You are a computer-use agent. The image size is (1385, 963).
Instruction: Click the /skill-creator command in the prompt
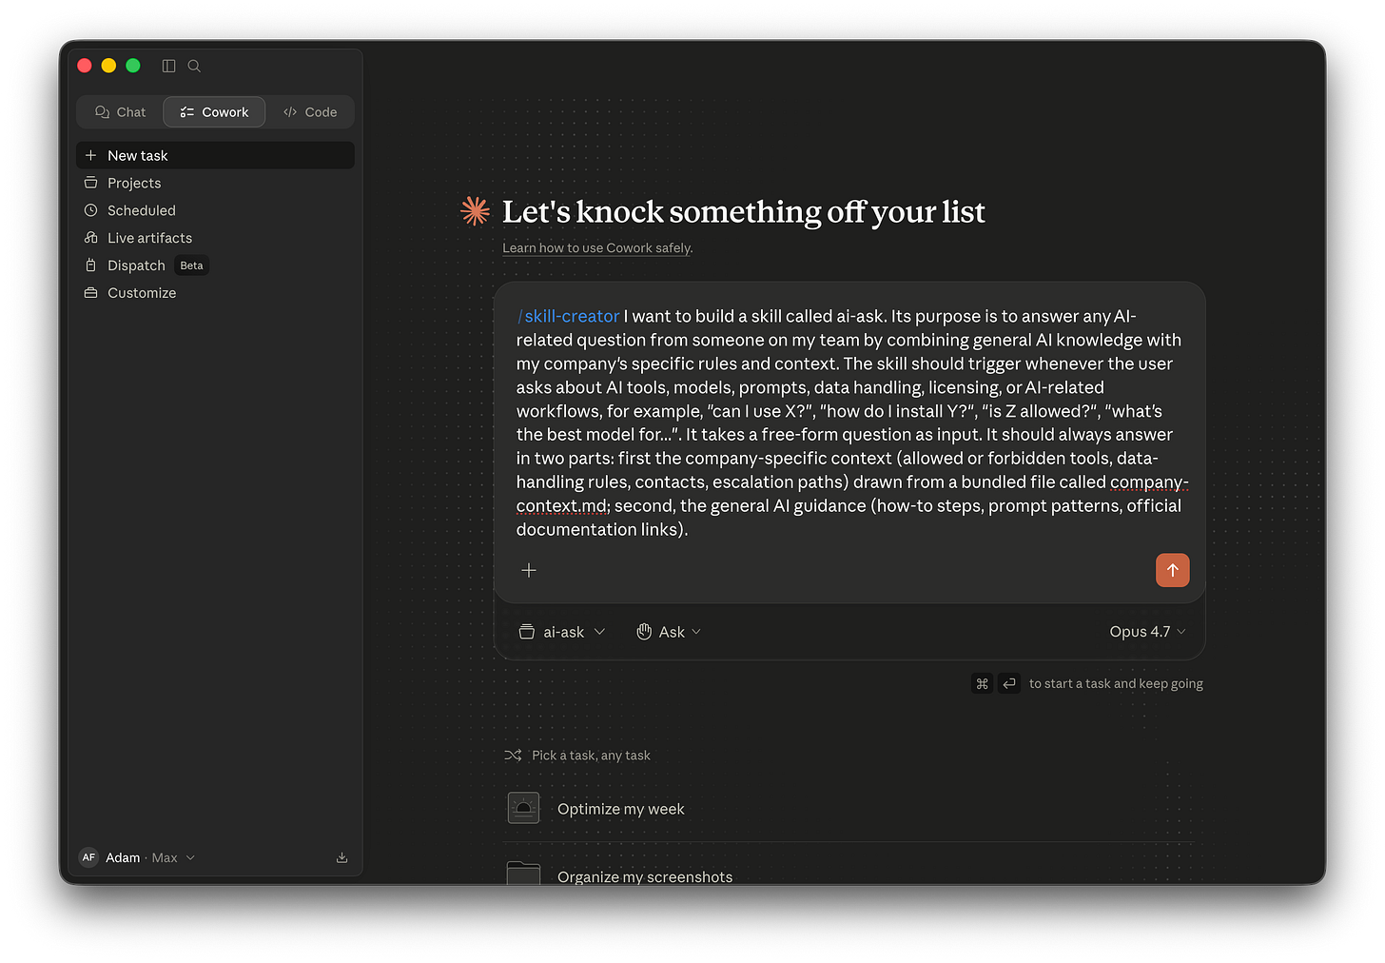click(568, 316)
